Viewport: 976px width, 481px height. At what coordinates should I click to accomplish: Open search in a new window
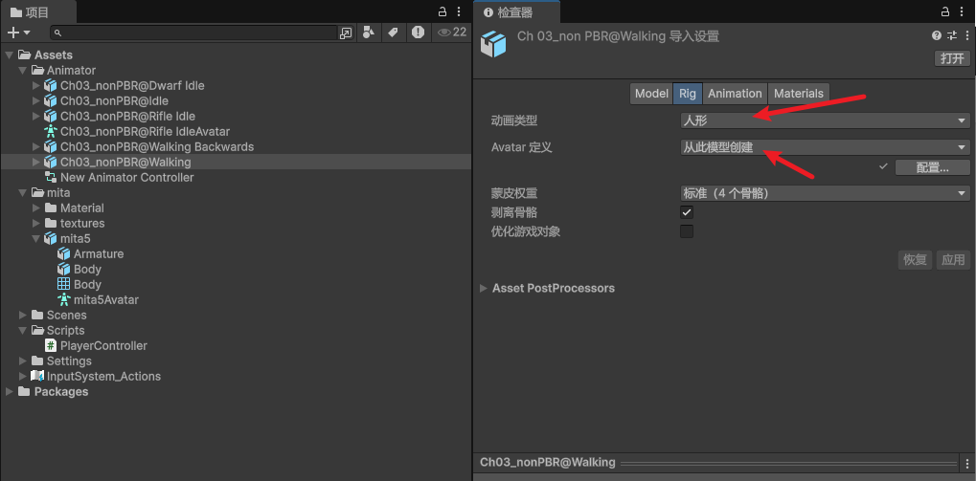346,33
